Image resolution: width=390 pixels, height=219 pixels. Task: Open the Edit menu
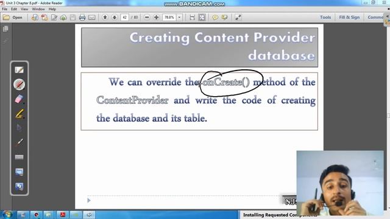14,9
